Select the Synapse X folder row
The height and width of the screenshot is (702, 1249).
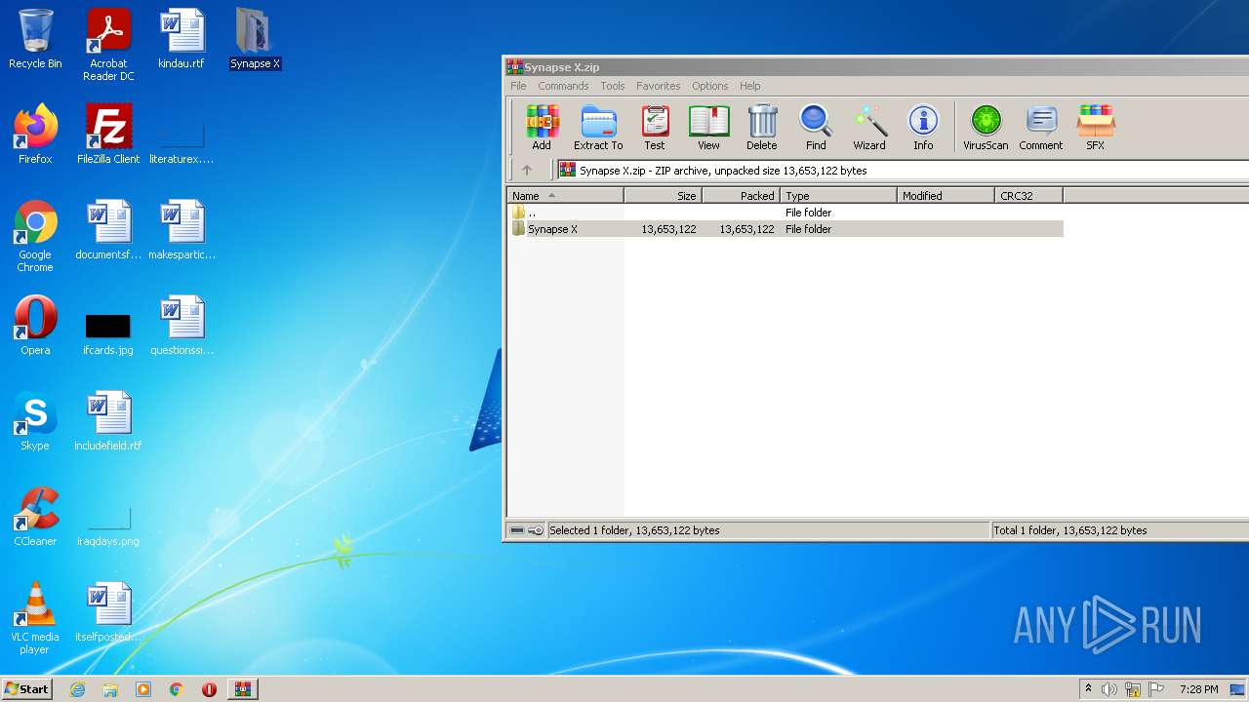786,229
